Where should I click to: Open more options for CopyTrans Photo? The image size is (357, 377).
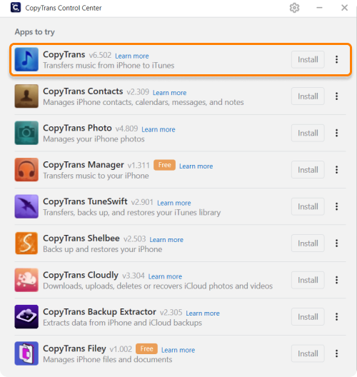click(336, 133)
